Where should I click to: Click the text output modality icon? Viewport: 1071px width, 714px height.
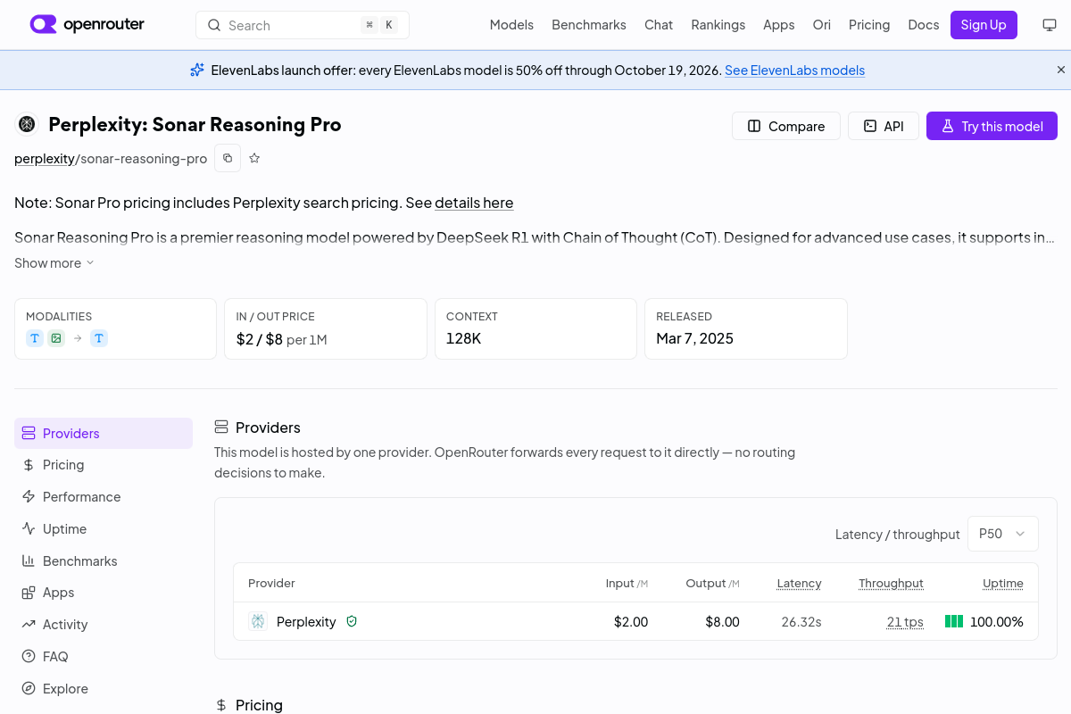[99, 338]
